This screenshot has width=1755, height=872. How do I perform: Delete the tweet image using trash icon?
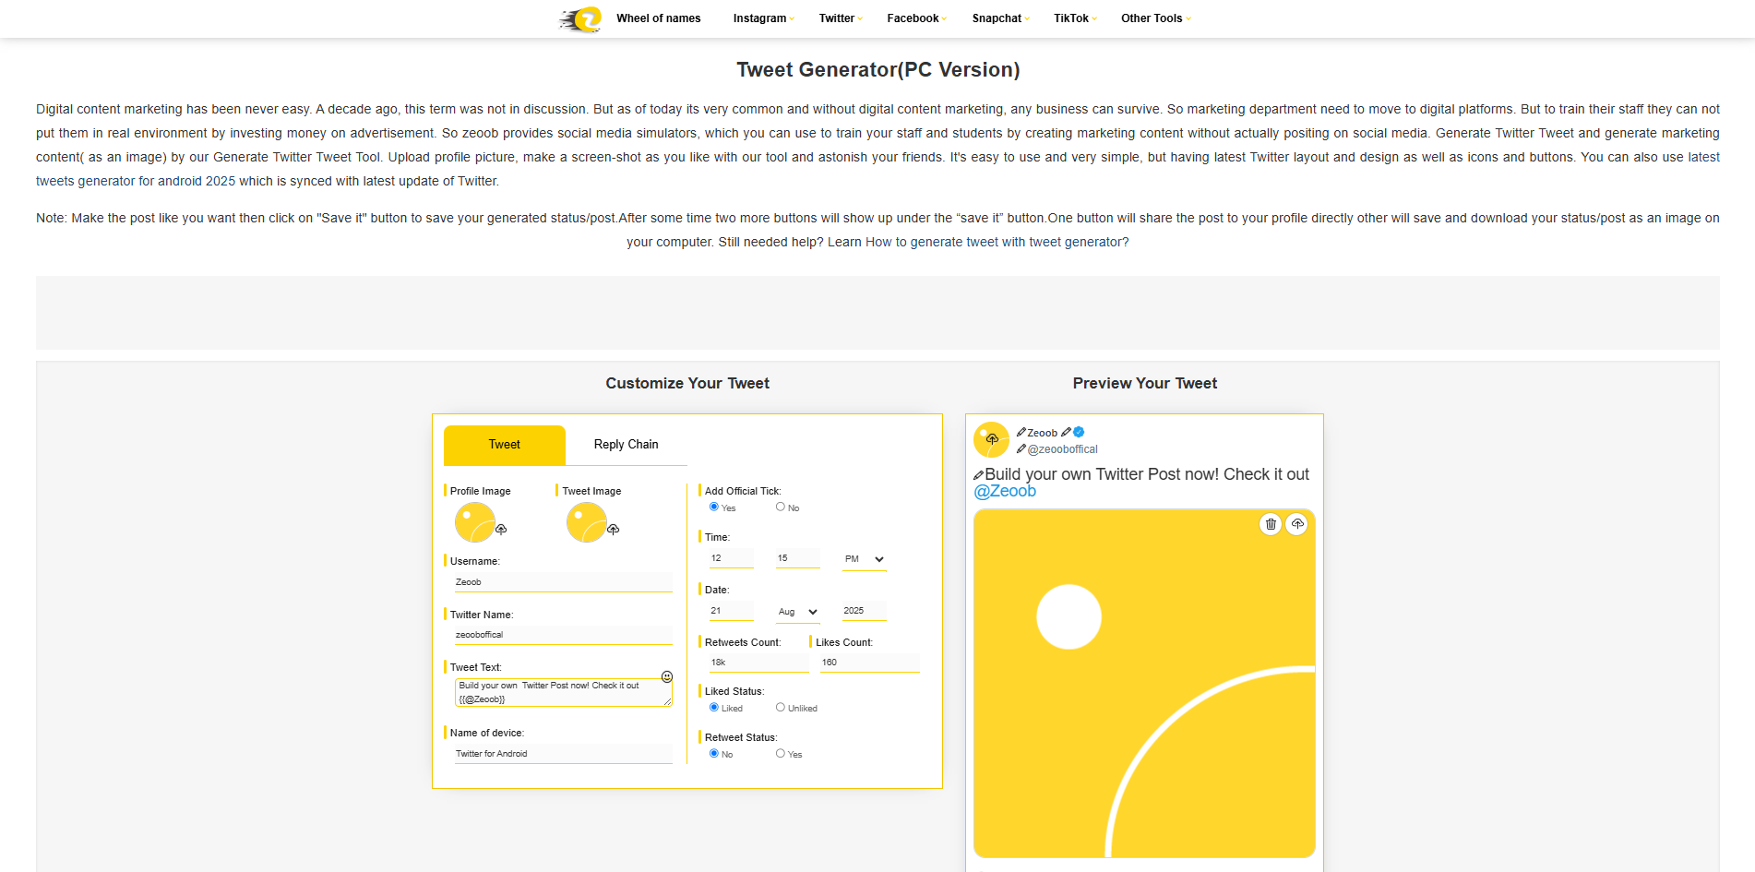[1271, 523]
